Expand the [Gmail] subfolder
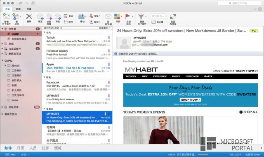The image size is (264, 157). coord(5,66)
